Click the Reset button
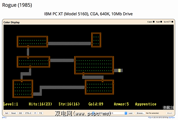 pos(14,113)
